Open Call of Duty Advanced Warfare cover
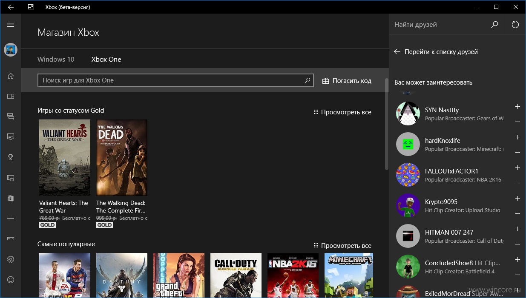The height and width of the screenshot is (298, 526). click(236, 275)
